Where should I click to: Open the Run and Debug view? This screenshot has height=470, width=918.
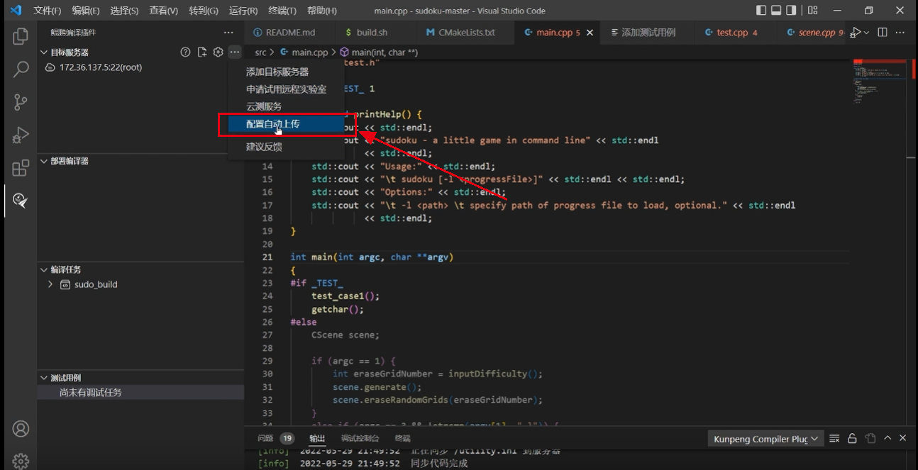pyautogui.click(x=21, y=135)
